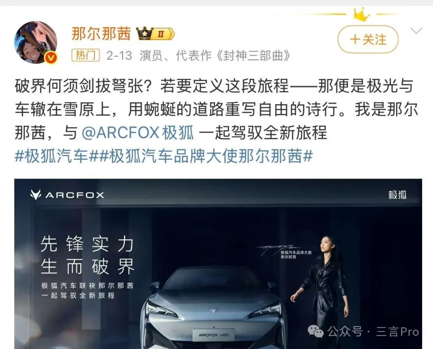Click the 演员、代表作《封神三部曲》 bio text
Screen dimensions: 433x349
pos(214,56)
